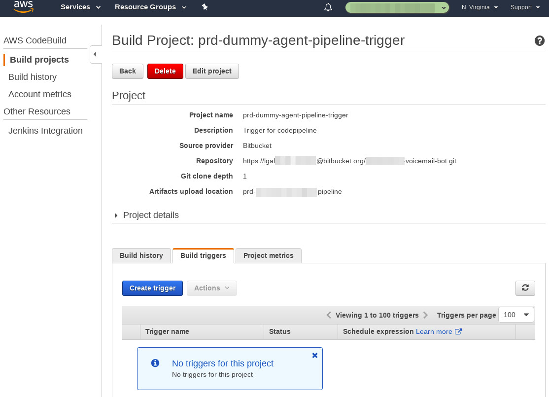Viewport: 549px width, 397px height.
Task: Click the 'Bitbucket' source provider value
Action: (257, 146)
